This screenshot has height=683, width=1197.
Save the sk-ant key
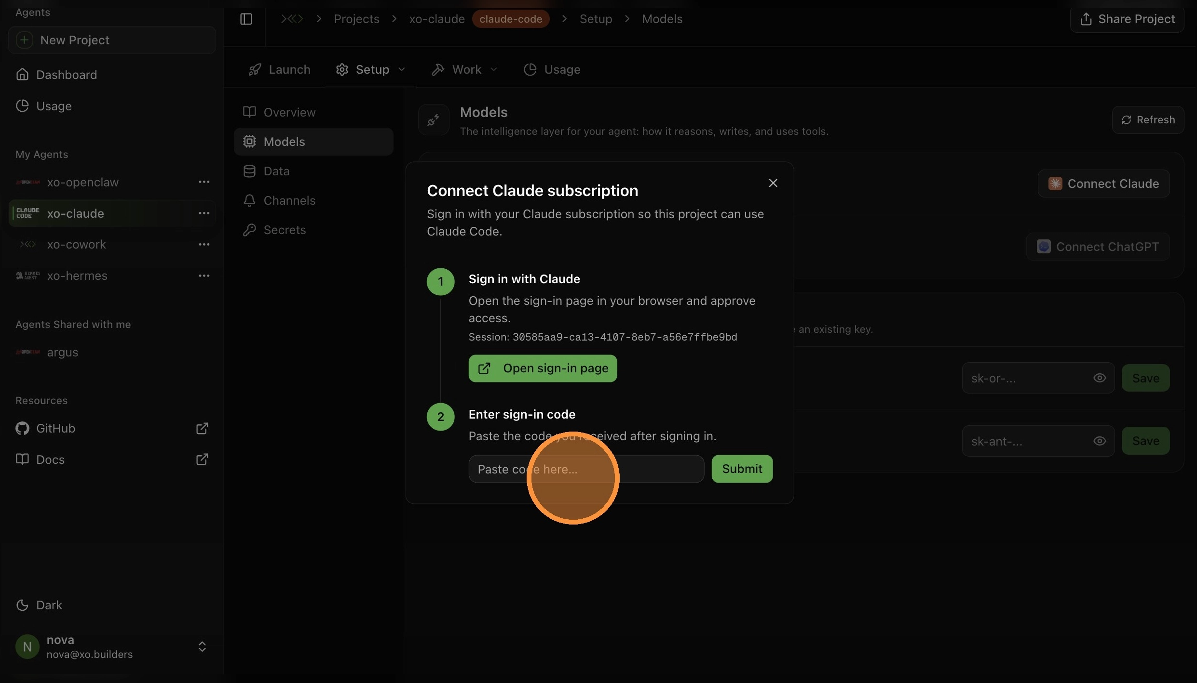tap(1145, 441)
